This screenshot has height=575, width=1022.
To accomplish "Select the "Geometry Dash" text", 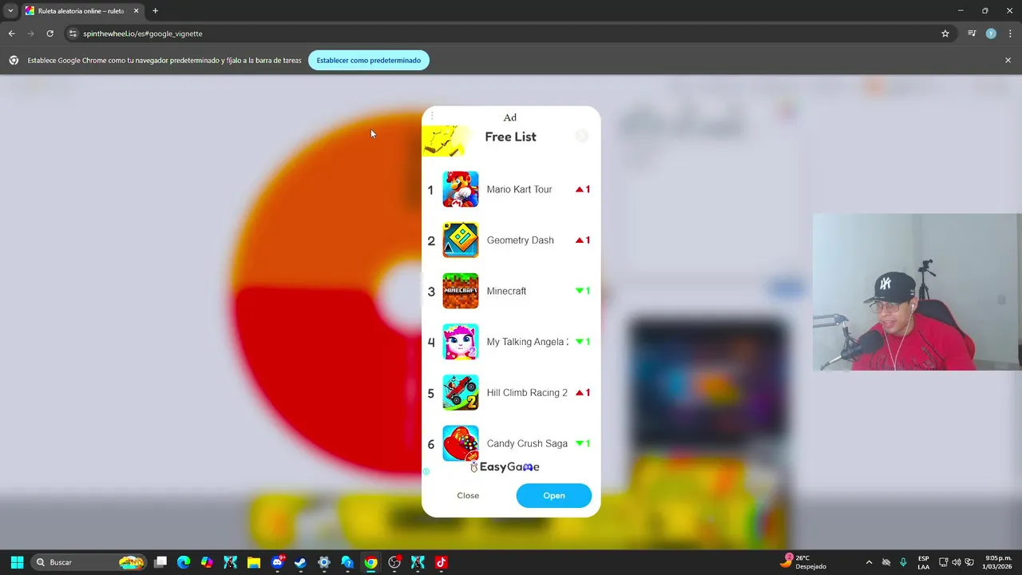I will tap(520, 240).
